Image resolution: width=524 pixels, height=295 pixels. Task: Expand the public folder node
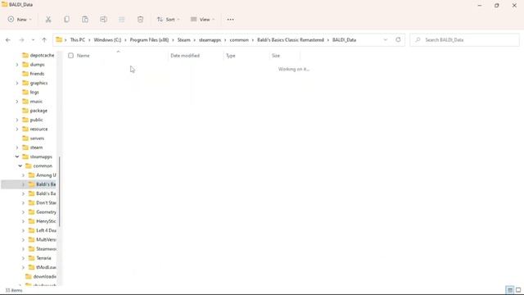tap(17, 120)
